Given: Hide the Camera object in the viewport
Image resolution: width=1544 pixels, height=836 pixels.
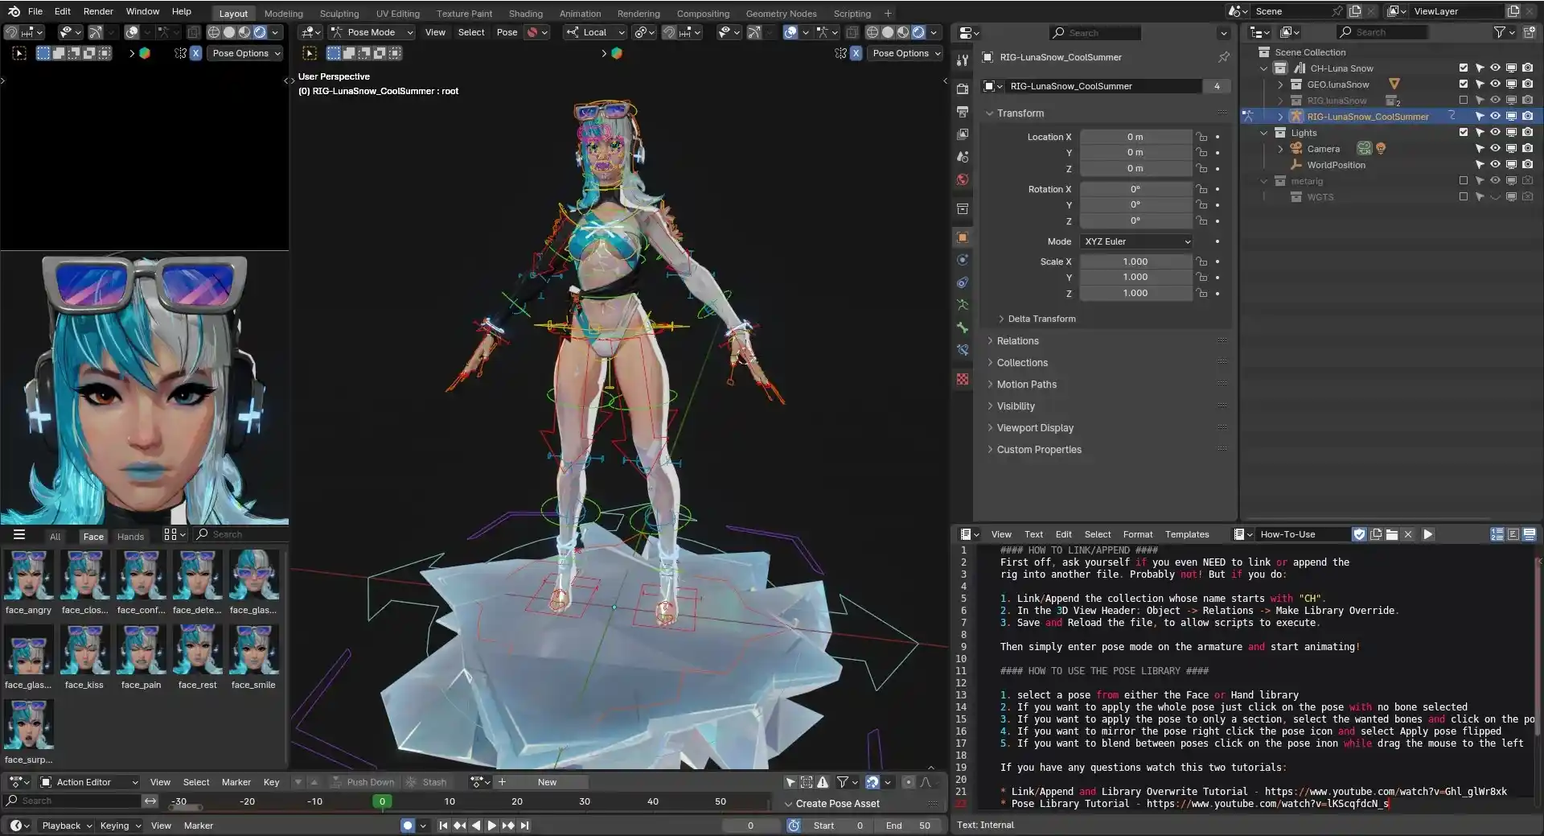Looking at the screenshot, I should click(1496, 148).
